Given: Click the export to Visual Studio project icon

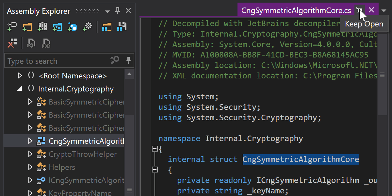Looking at the screenshot, I should [31, 43].
